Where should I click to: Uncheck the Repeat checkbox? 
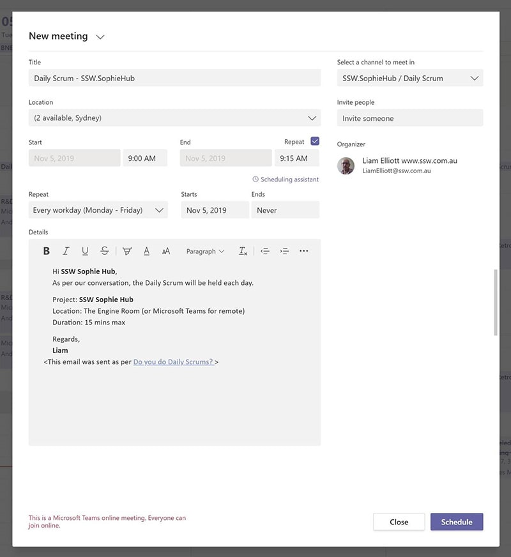tap(314, 141)
